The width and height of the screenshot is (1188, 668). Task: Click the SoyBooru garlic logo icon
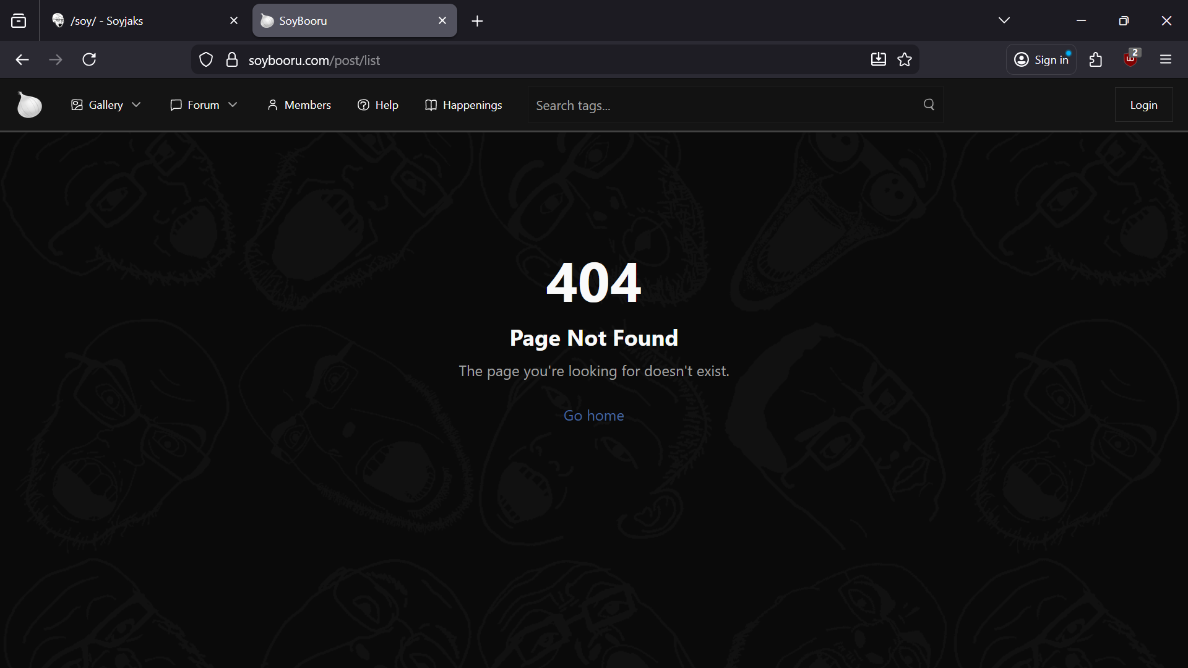tap(29, 105)
